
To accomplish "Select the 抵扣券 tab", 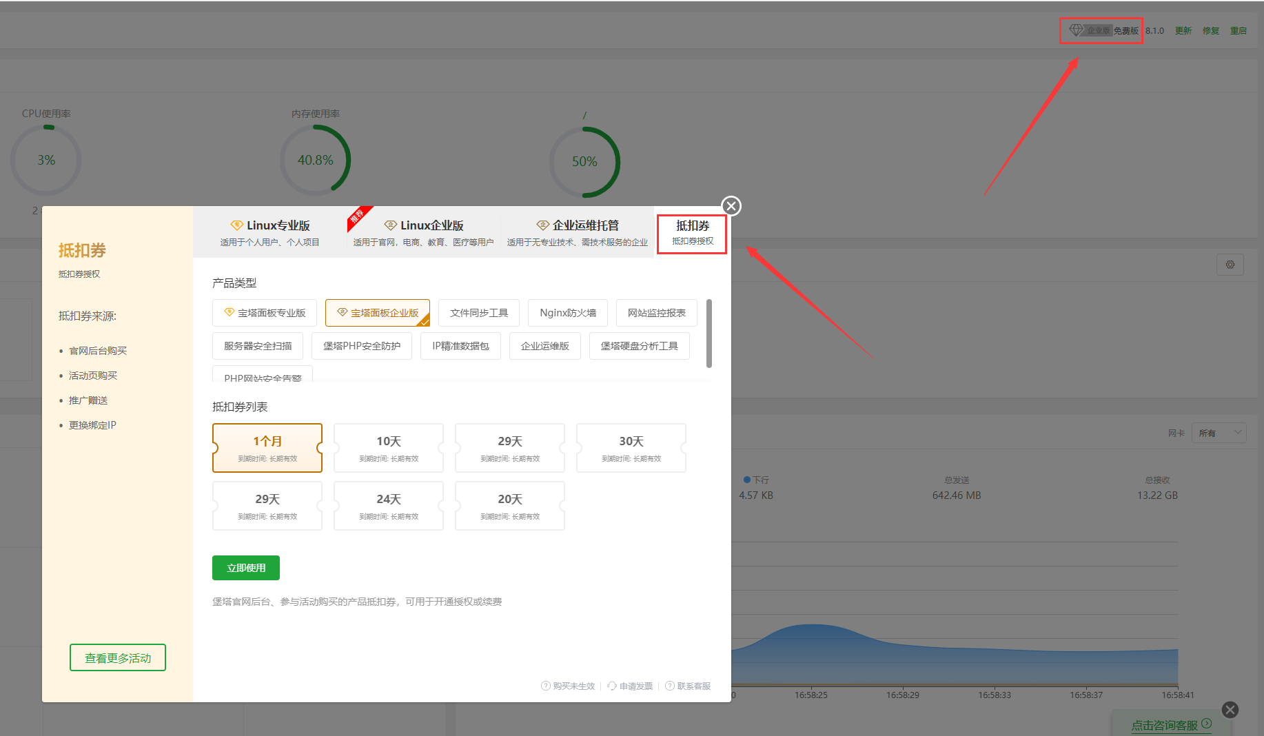I will tap(692, 233).
